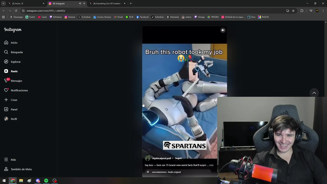
Task: Open También de Meta menu
Action: (x=18, y=169)
